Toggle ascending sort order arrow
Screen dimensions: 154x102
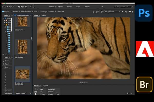(x=123, y=12)
